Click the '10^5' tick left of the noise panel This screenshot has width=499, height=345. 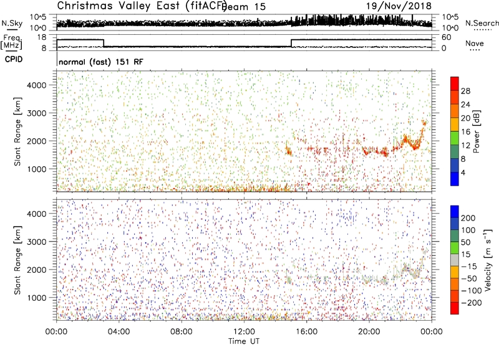[x=38, y=17]
